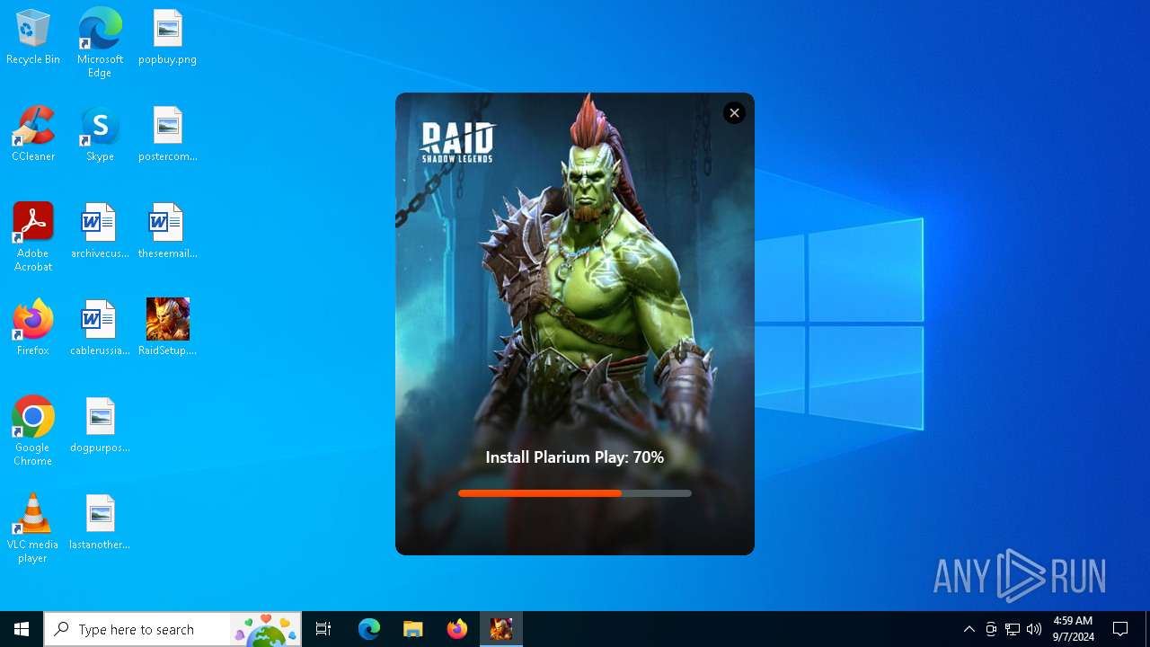Open the clock showing 4:59 AM
The image size is (1150, 647).
click(1073, 629)
